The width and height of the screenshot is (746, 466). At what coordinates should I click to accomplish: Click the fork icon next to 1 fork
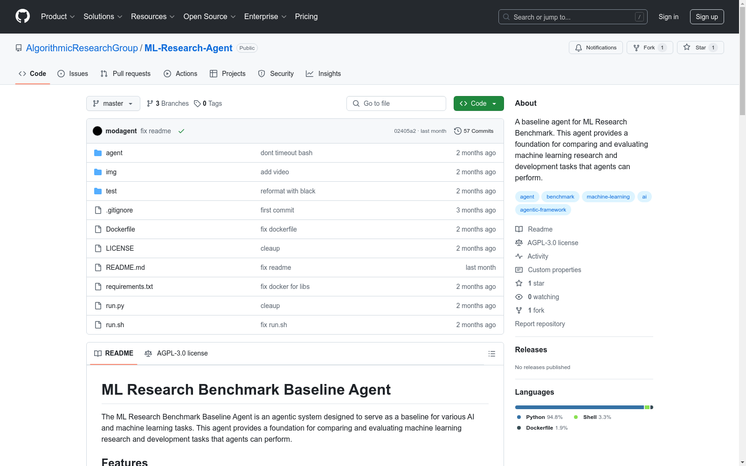coord(519,310)
